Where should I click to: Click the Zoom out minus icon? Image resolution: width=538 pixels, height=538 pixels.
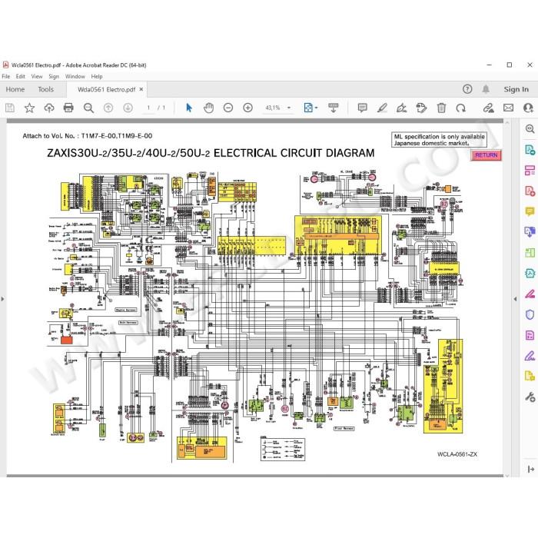[228, 108]
